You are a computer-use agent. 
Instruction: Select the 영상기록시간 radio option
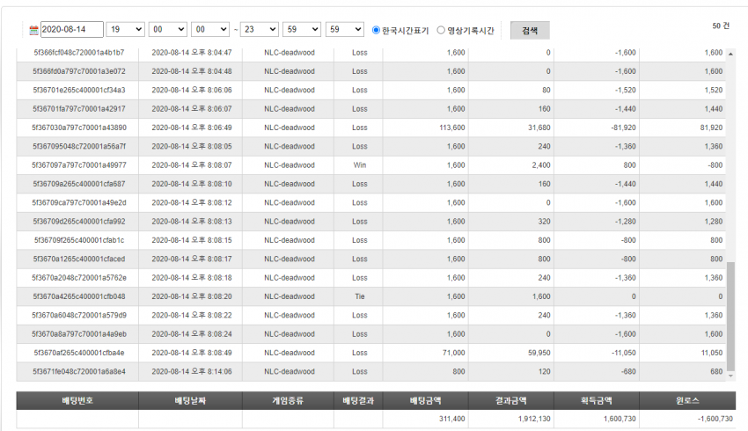tap(441, 30)
